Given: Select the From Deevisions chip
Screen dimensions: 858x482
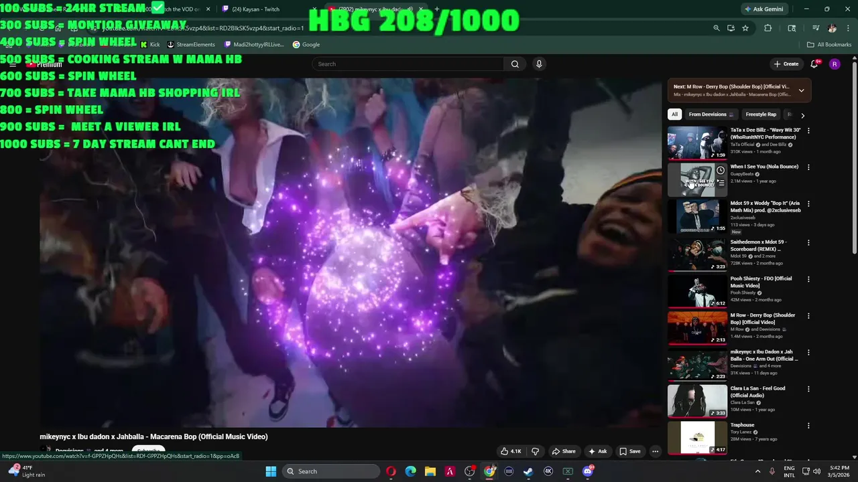Looking at the screenshot, I should pos(711,114).
